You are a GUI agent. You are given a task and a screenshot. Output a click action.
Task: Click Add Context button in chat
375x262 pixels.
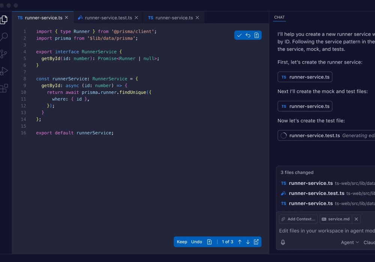(298, 219)
